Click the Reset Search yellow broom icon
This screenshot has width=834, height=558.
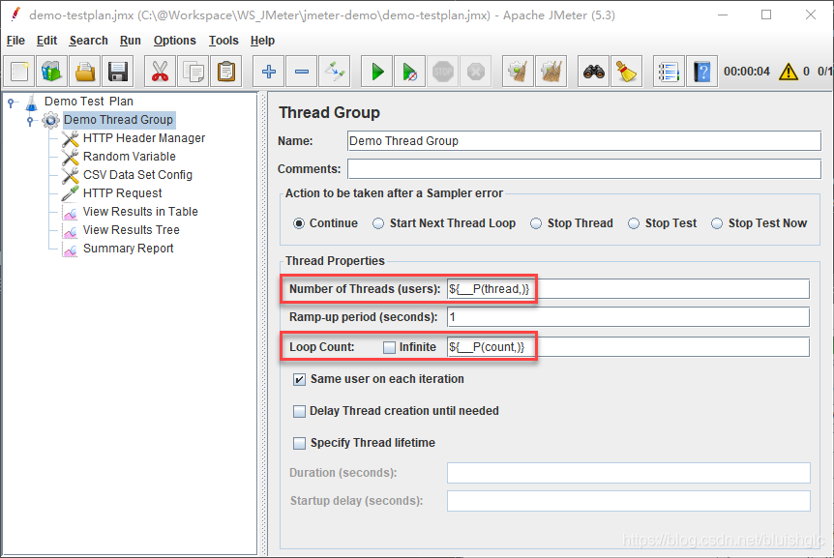pyautogui.click(x=627, y=72)
